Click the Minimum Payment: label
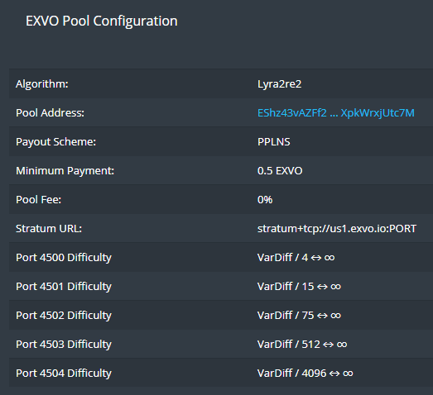Viewport: 433px width, 395px height. tap(65, 171)
